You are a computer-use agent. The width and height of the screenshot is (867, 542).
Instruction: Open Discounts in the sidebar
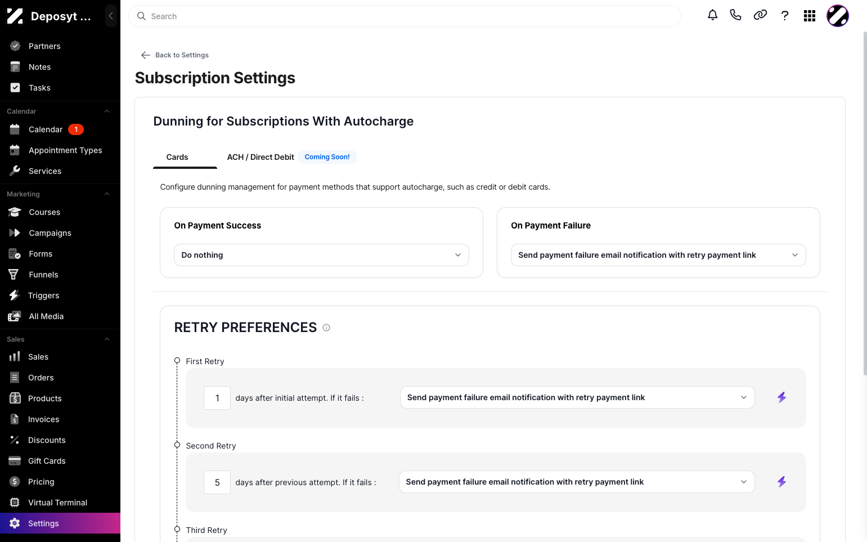[60, 440]
